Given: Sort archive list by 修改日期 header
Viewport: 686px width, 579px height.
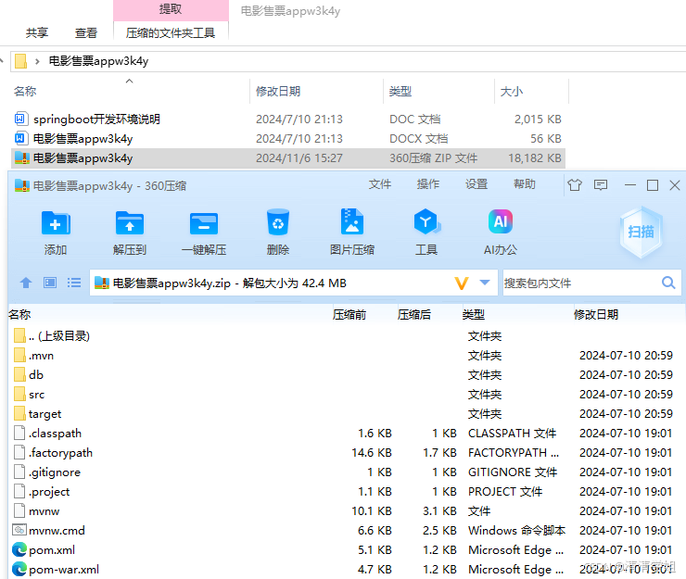Looking at the screenshot, I should click(596, 314).
